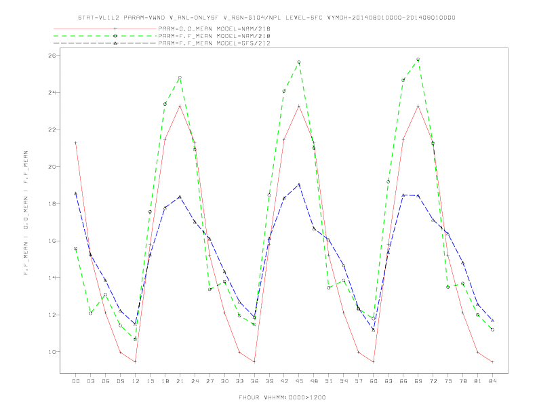
Task: Click x-axis tick label 33
Action: click(x=239, y=381)
